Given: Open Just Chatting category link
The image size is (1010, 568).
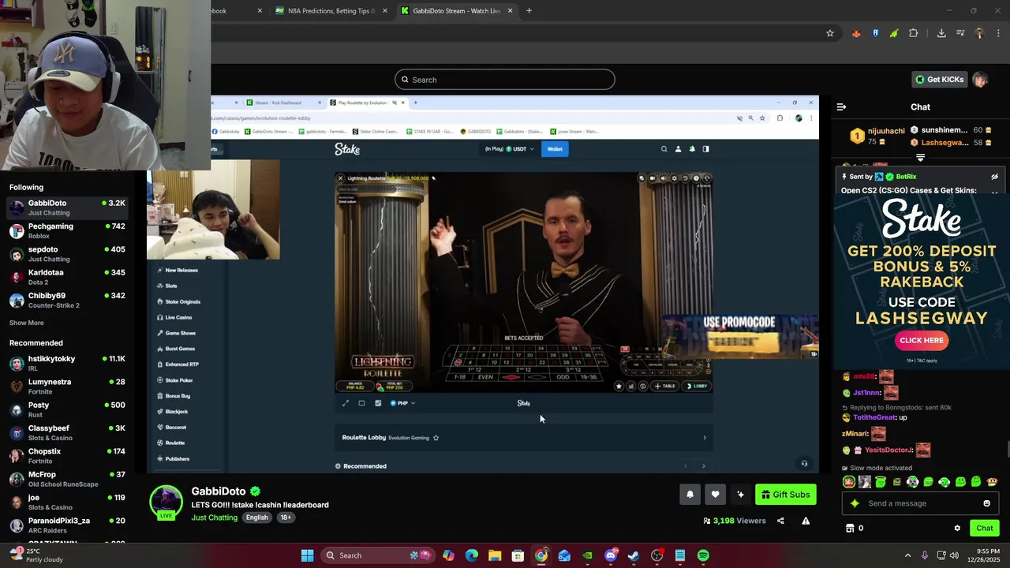Looking at the screenshot, I should (214, 518).
